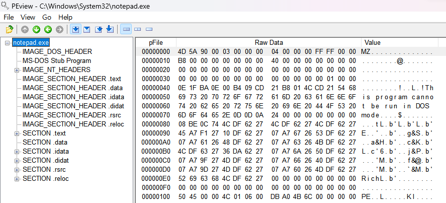Screen dimensions: 446x203
Task: Click the first blue download-arrow view icon
Action: click(75, 29)
